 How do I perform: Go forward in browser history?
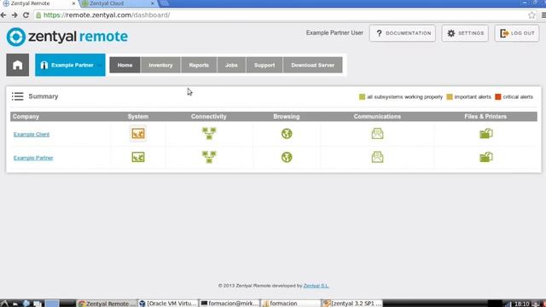15,15
